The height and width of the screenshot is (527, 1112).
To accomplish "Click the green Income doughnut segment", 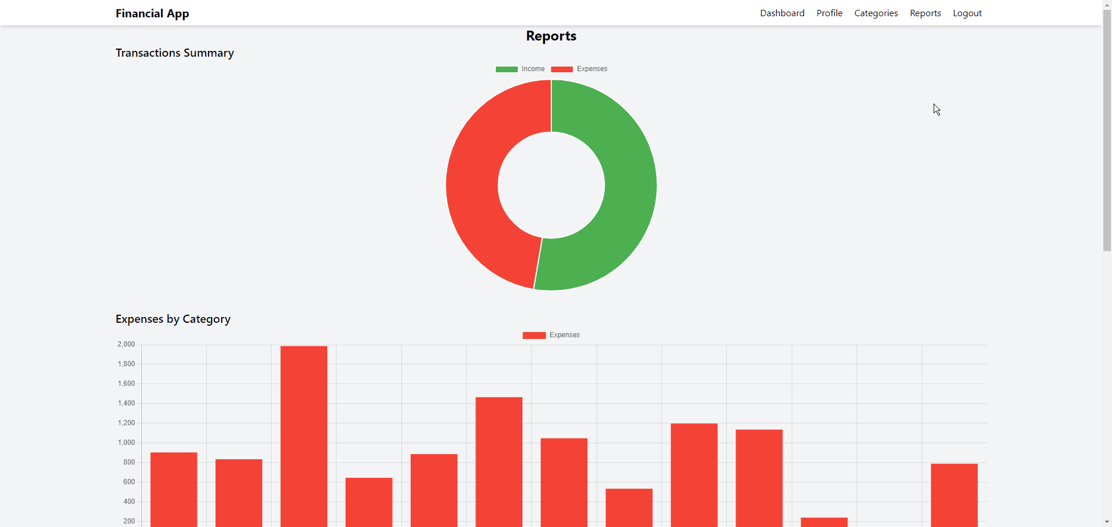I will point(630,191).
